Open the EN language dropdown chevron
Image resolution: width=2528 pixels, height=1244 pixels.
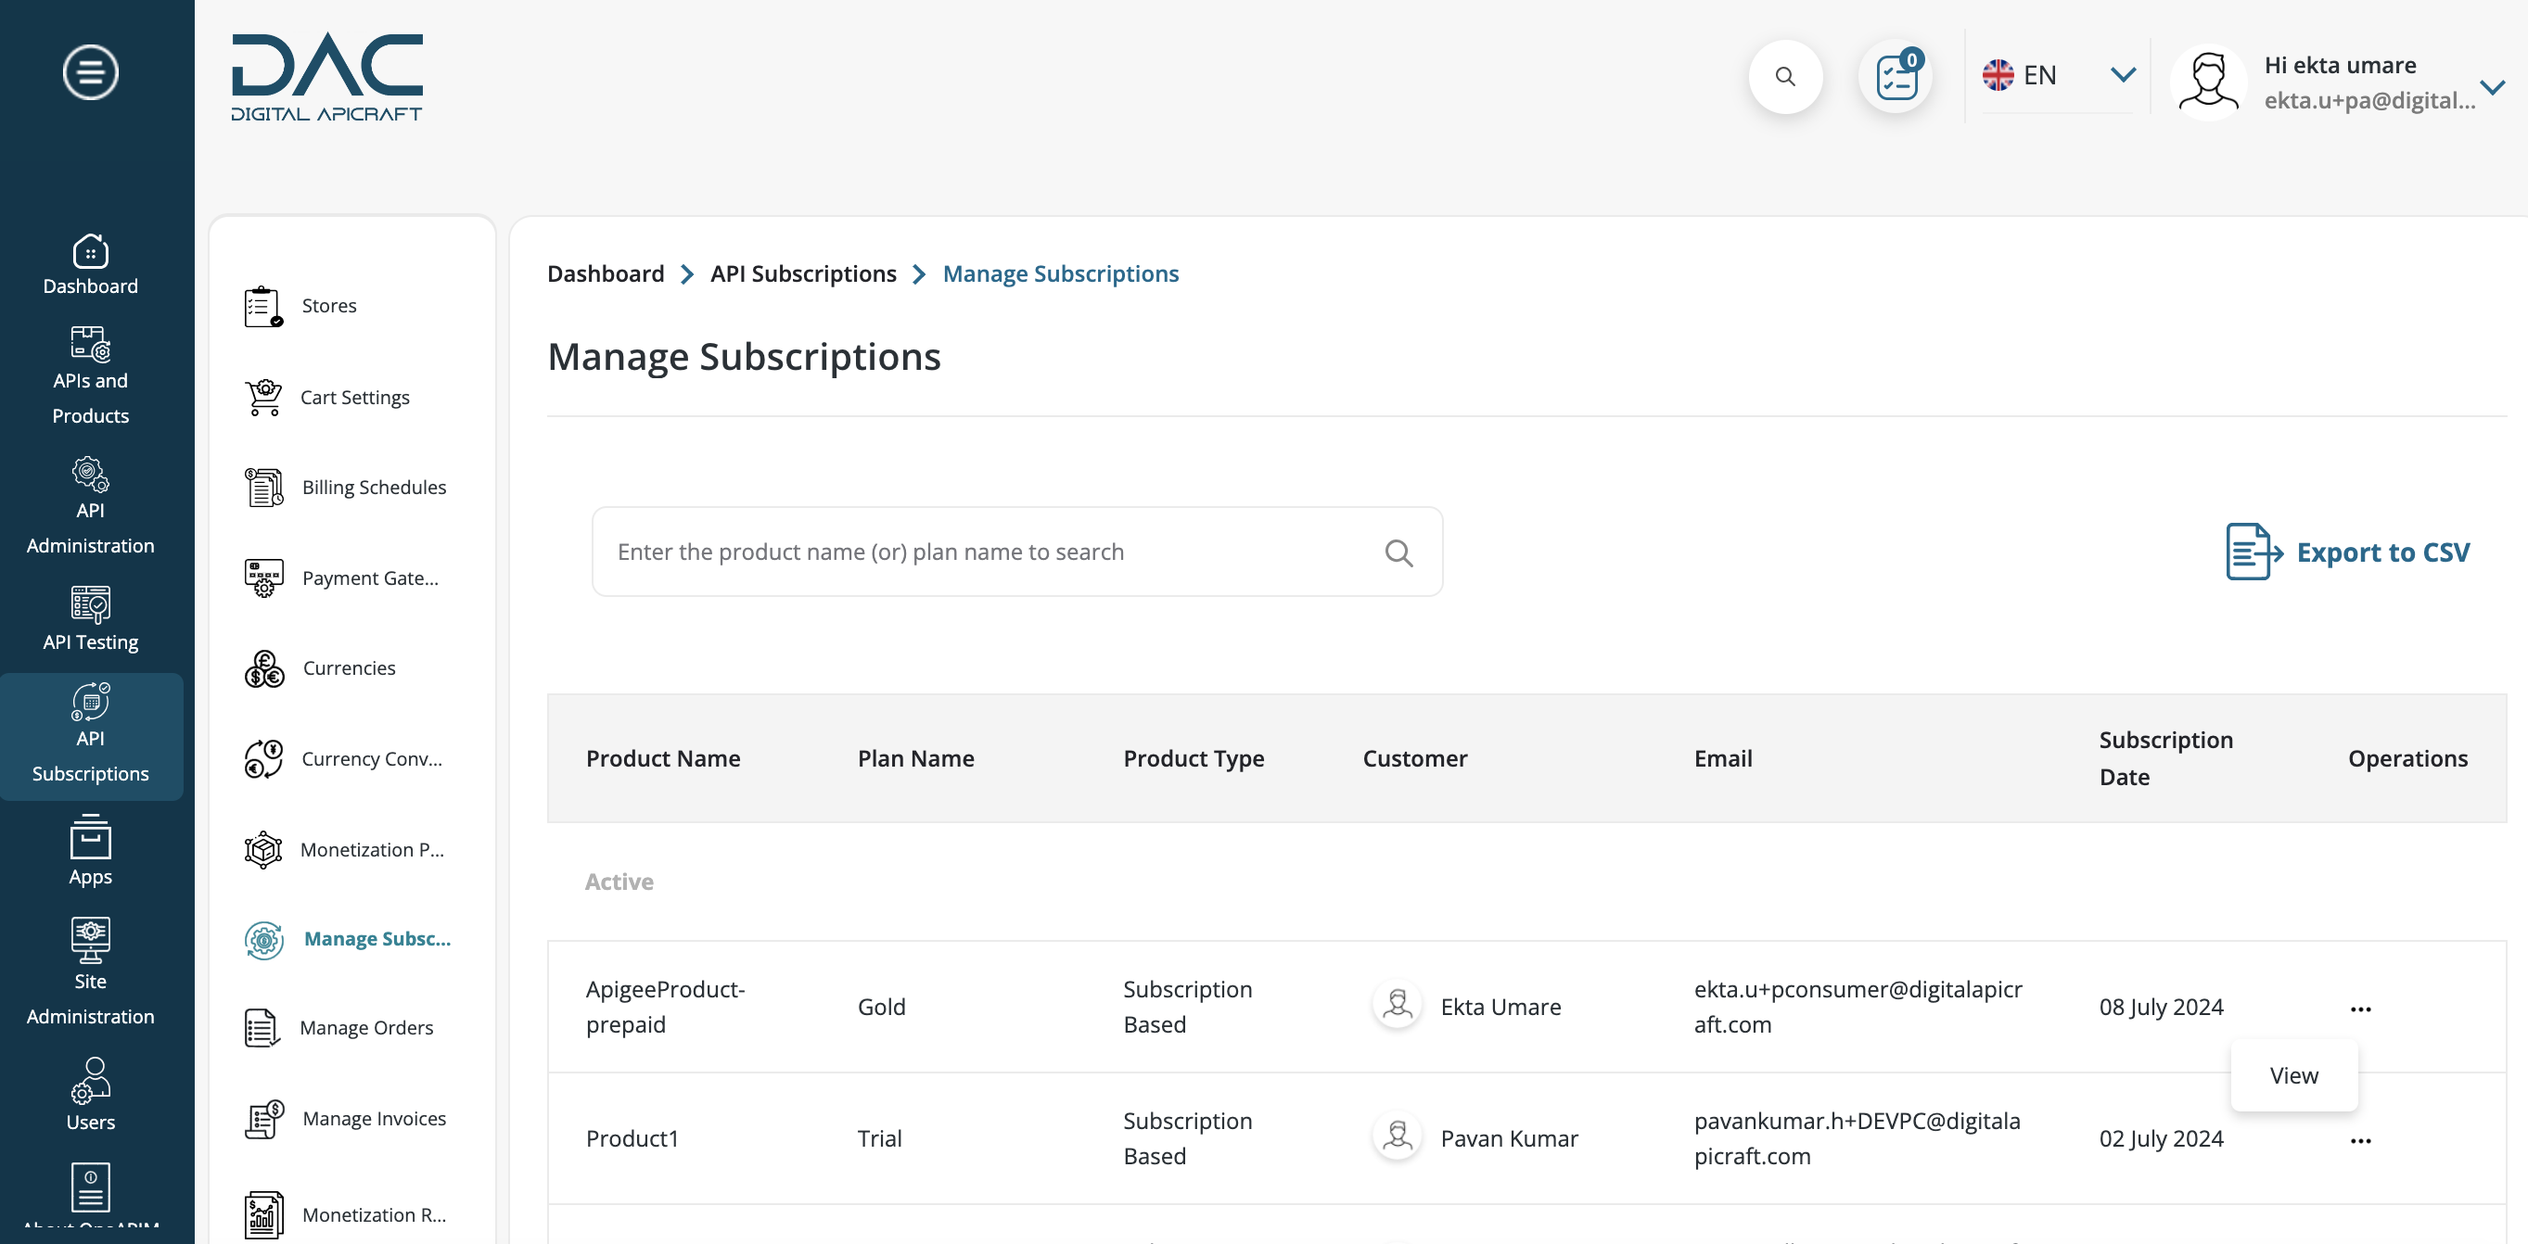(x=2123, y=74)
